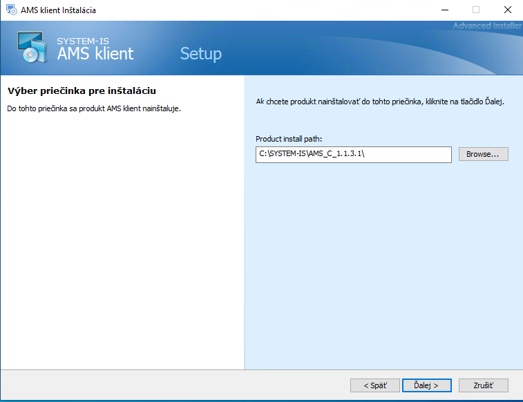Click the installer icon in the title bar
The width and height of the screenshot is (523, 402).
pyautogui.click(x=11, y=10)
